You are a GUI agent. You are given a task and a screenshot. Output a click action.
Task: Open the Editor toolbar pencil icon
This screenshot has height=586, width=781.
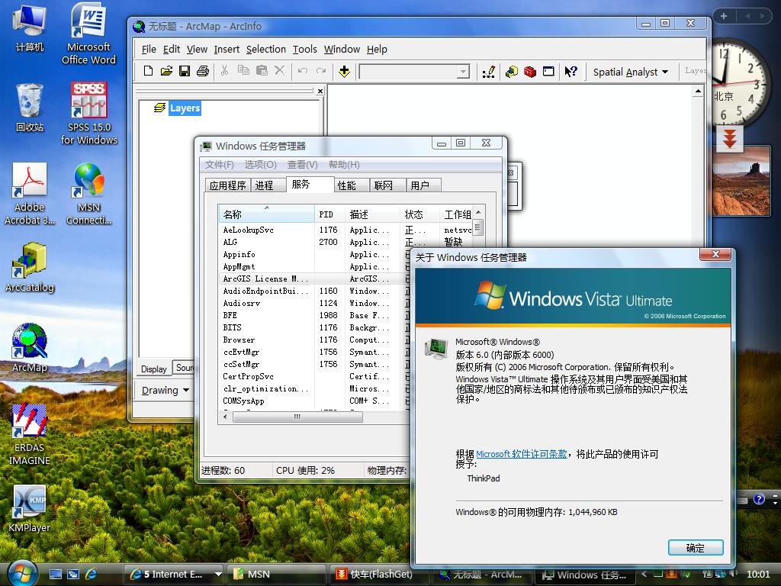pyautogui.click(x=489, y=72)
